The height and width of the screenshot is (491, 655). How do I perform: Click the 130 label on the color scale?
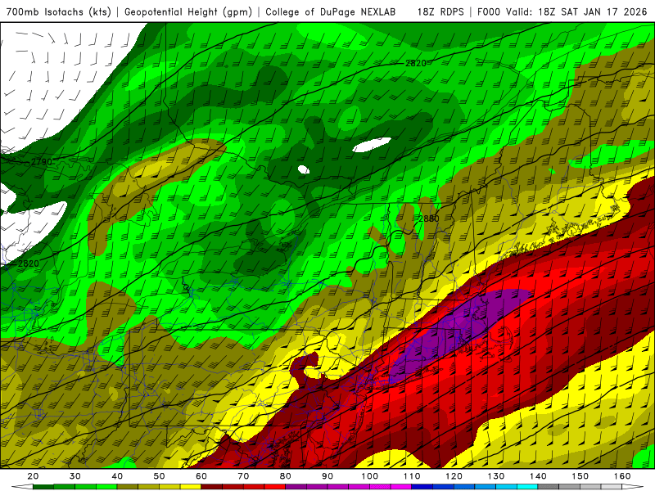pos(496,476)
